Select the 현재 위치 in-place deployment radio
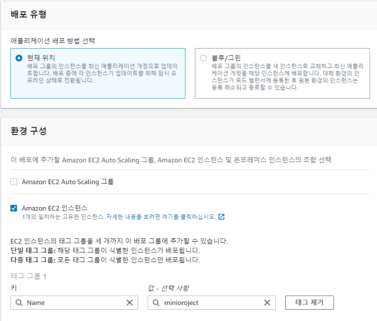The height and width of the screenshot is (321, 377). pos(19,58)
